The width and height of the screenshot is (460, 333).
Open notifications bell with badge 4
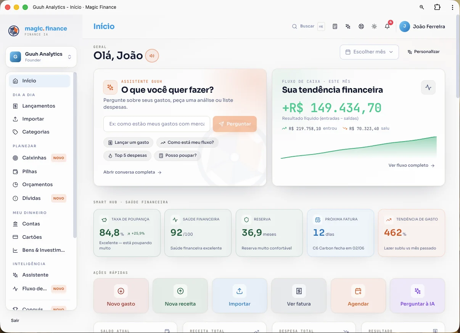[x=388, y=26]
